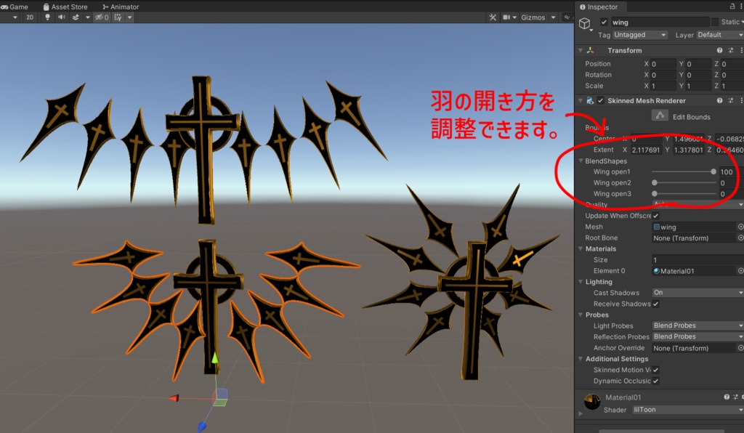Toggle scene view audio icon
Screen dimensions: 744x433
click(x=62, y=17)
